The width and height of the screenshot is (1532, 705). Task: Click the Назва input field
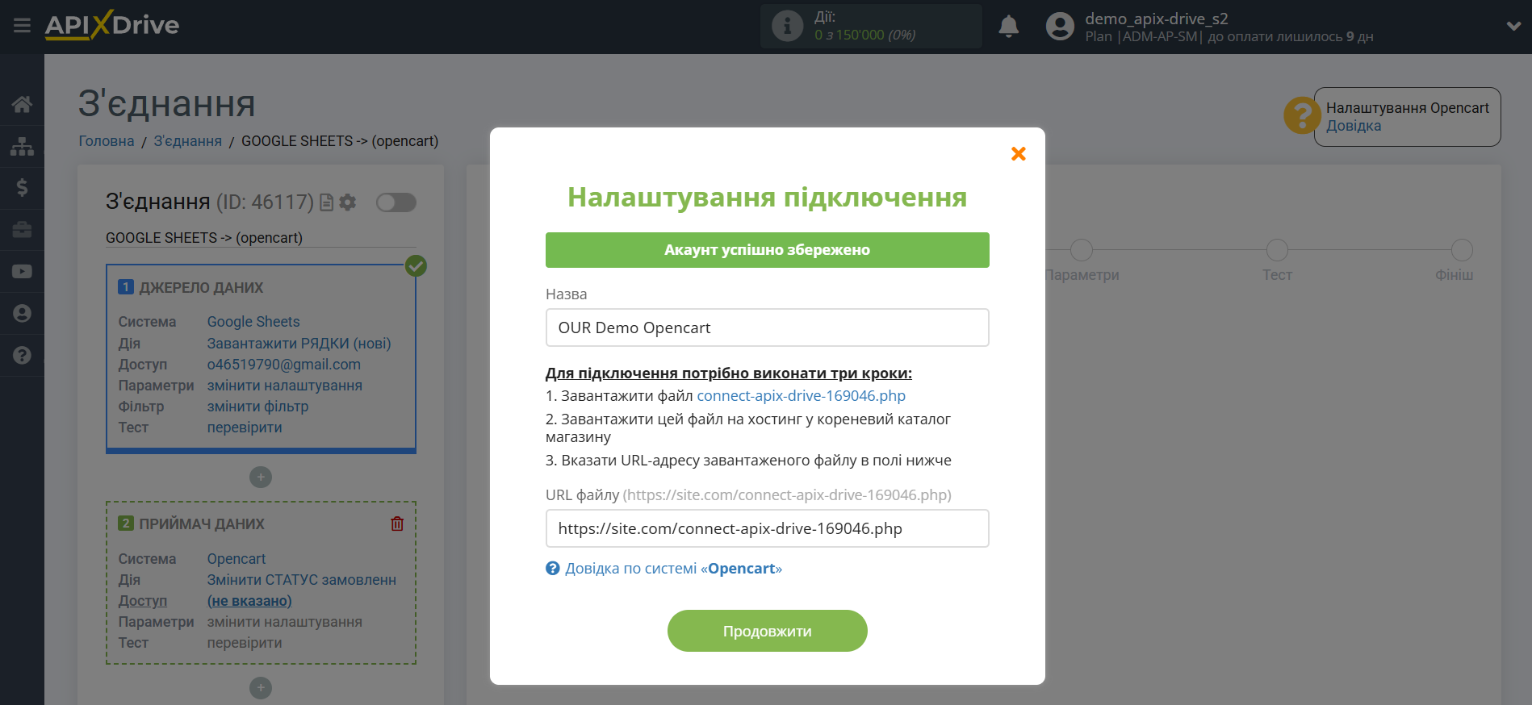[x=768, y=327]
